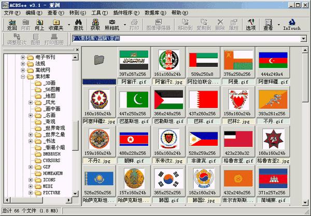Click the 返回 (Back) toolbar icon

tap(12, 24)
